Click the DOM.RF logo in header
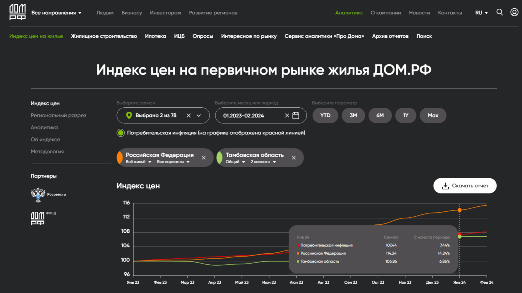This screenshot has height=293, width=522. coord(17,12)
